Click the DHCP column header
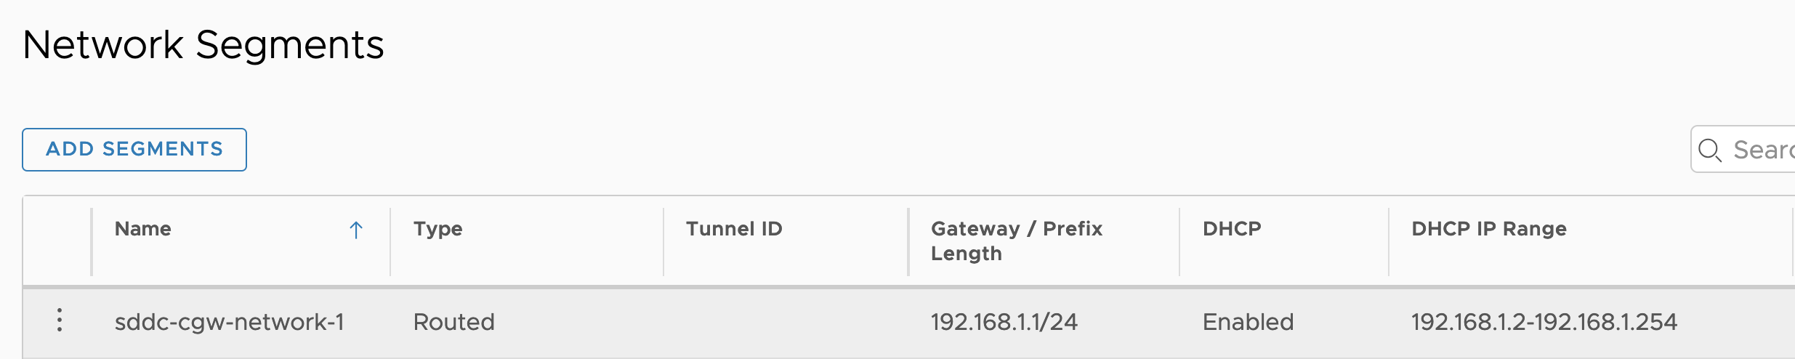The width and height of the screenshot is (1795, 359). [x=1231, y=229]
